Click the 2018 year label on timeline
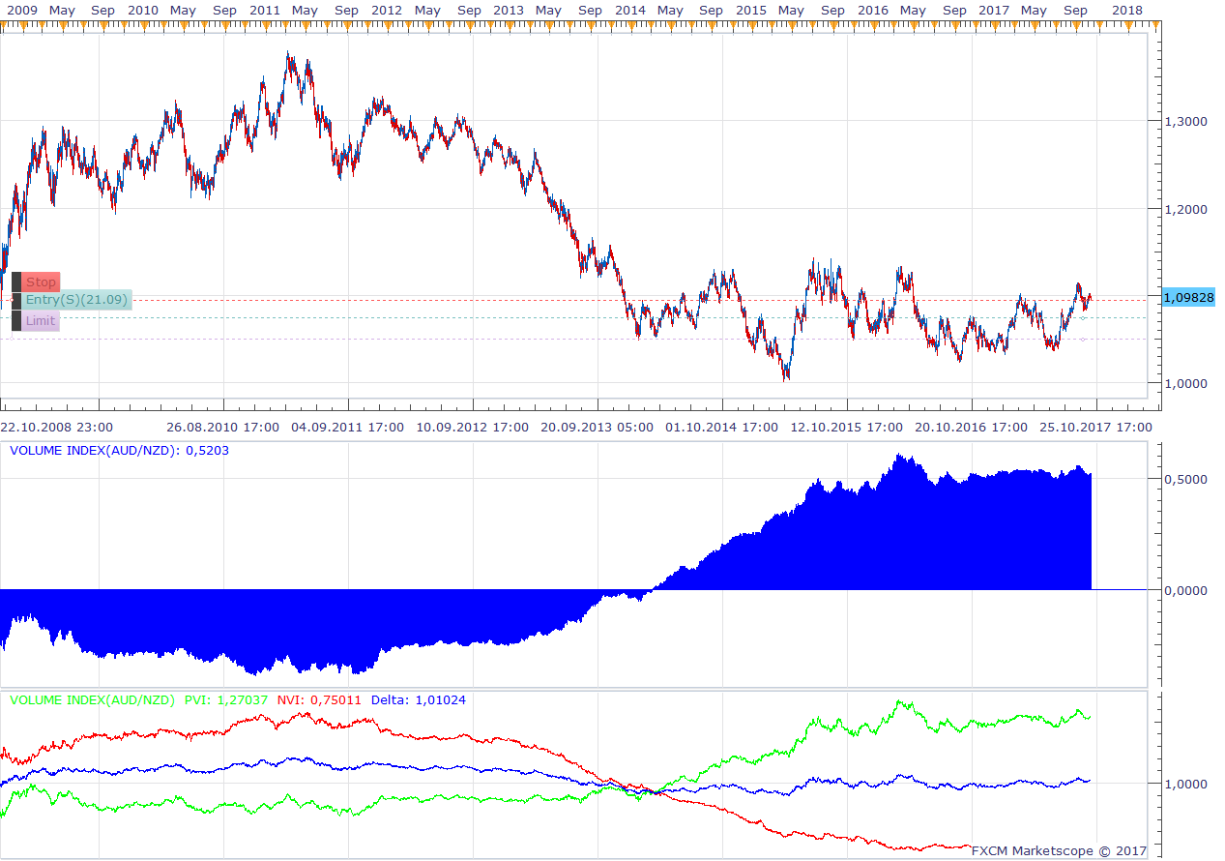This screenshot has width=1225, height=861. click(1126, 10)
